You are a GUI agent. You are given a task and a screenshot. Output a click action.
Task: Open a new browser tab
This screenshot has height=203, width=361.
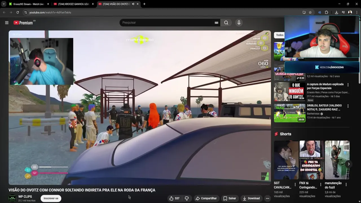pos(144,4)
